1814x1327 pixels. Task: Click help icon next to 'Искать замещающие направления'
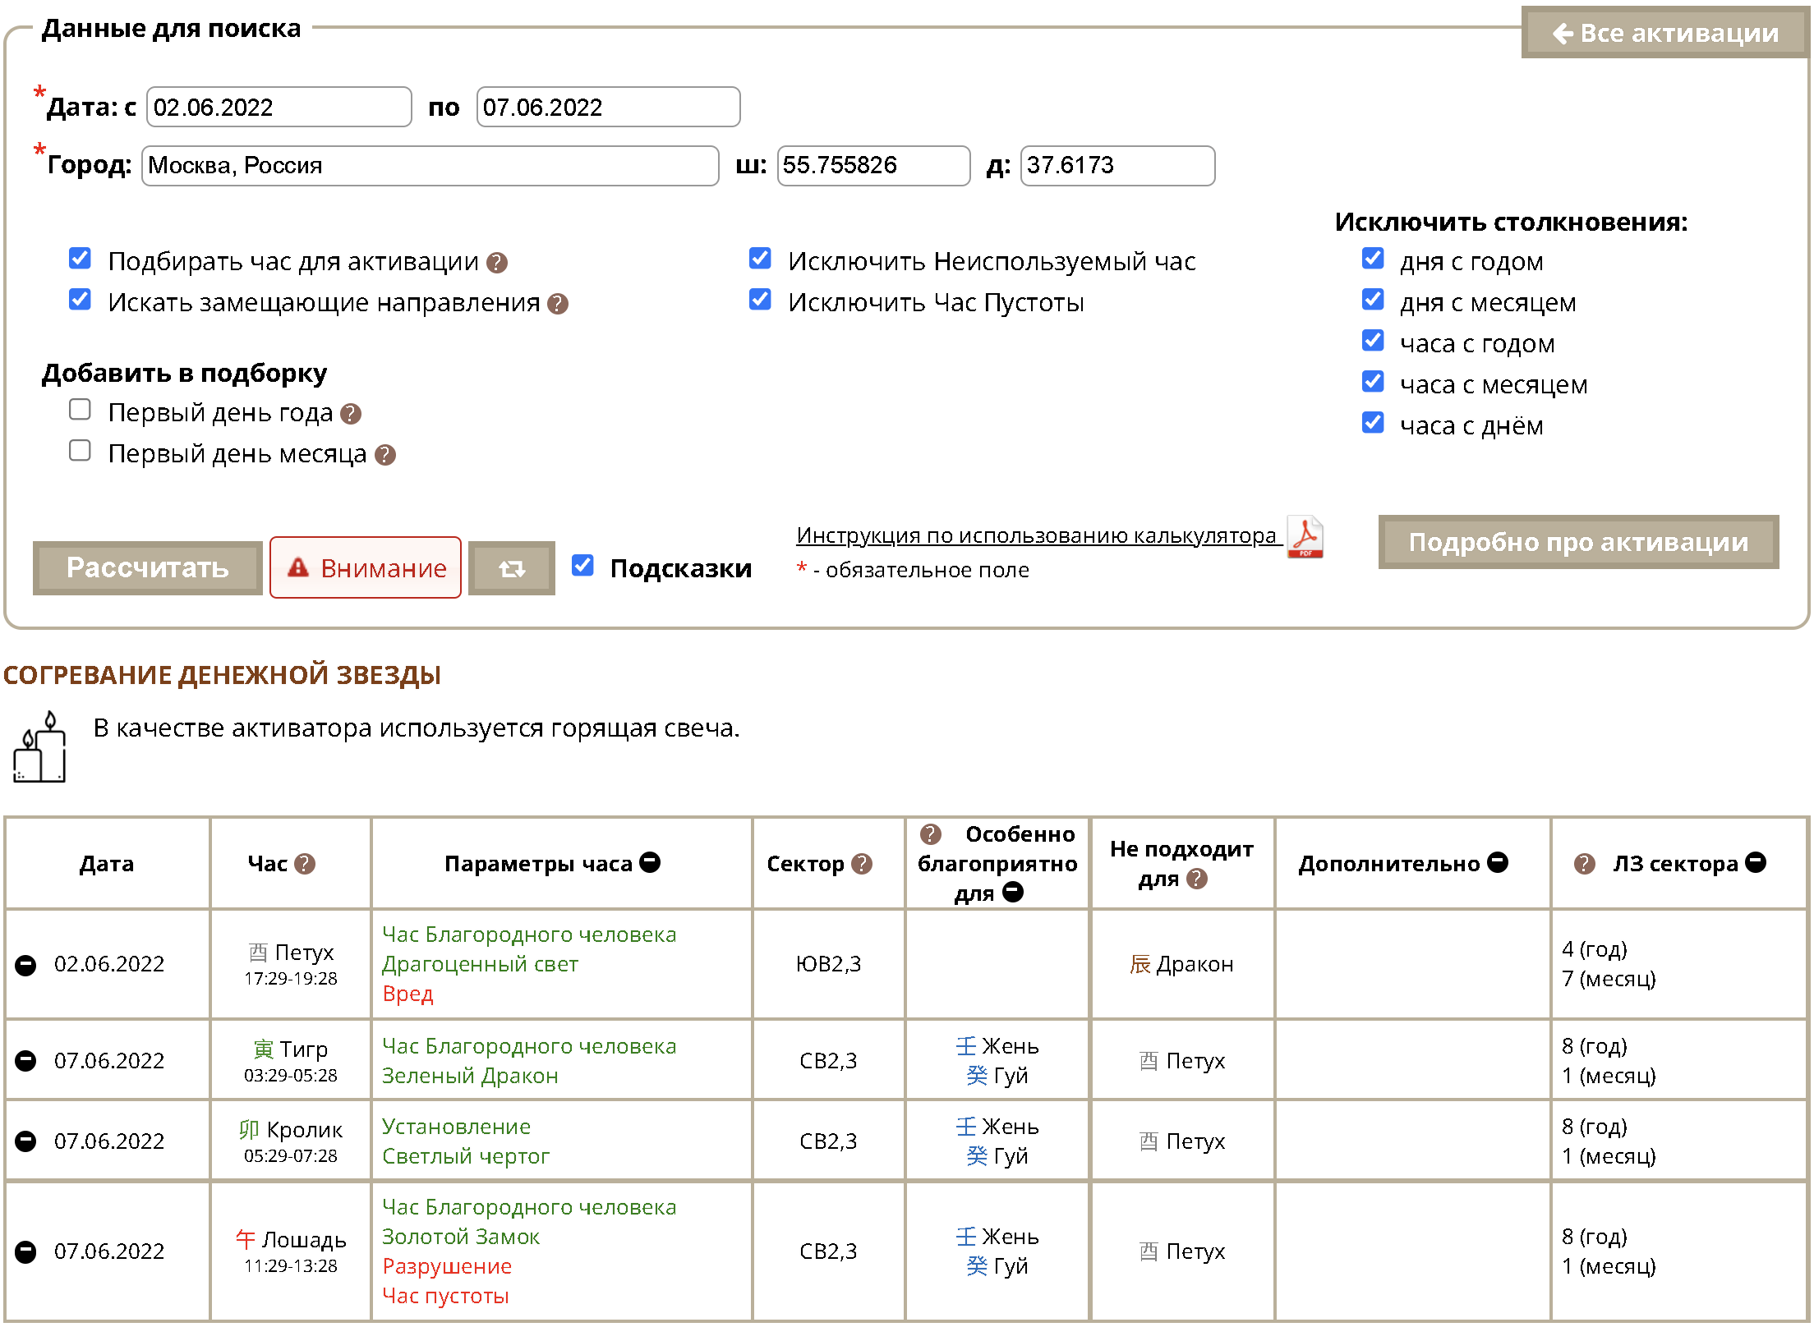(558, 304)
